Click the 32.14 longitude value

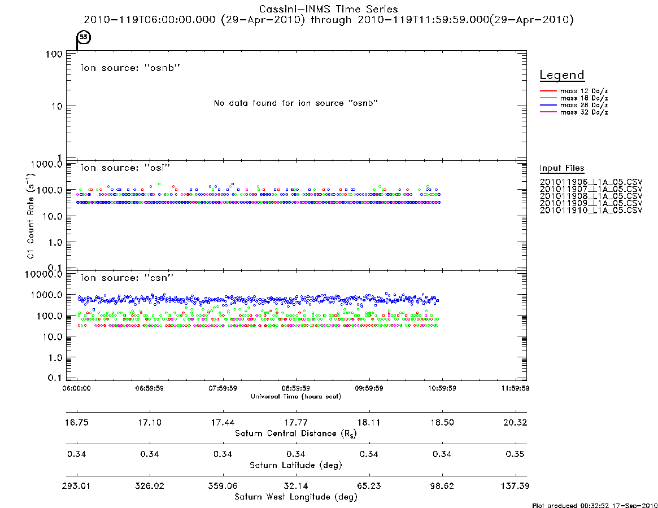coord(296,486)
